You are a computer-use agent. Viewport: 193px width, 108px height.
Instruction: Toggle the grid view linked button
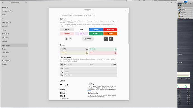pos(62,65)
